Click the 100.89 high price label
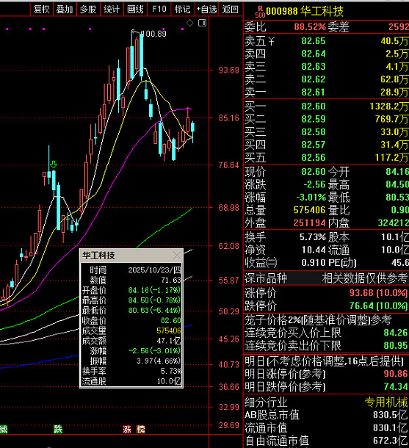 point(154,34)
